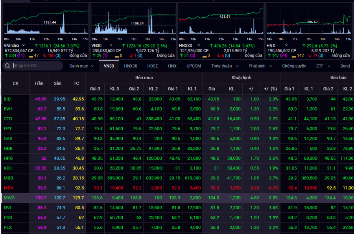Screen dimensions: 354x234
Task: Open the HNX30 intraday chart
Action: tap(221, 20)
